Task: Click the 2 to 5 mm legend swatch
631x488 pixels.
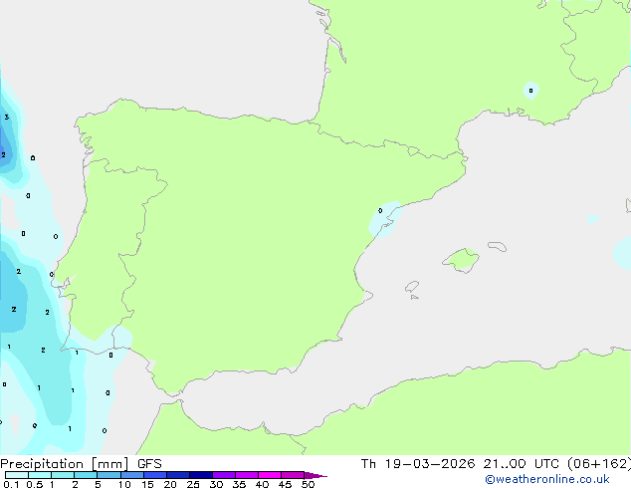Action: (x=86, y=475)
